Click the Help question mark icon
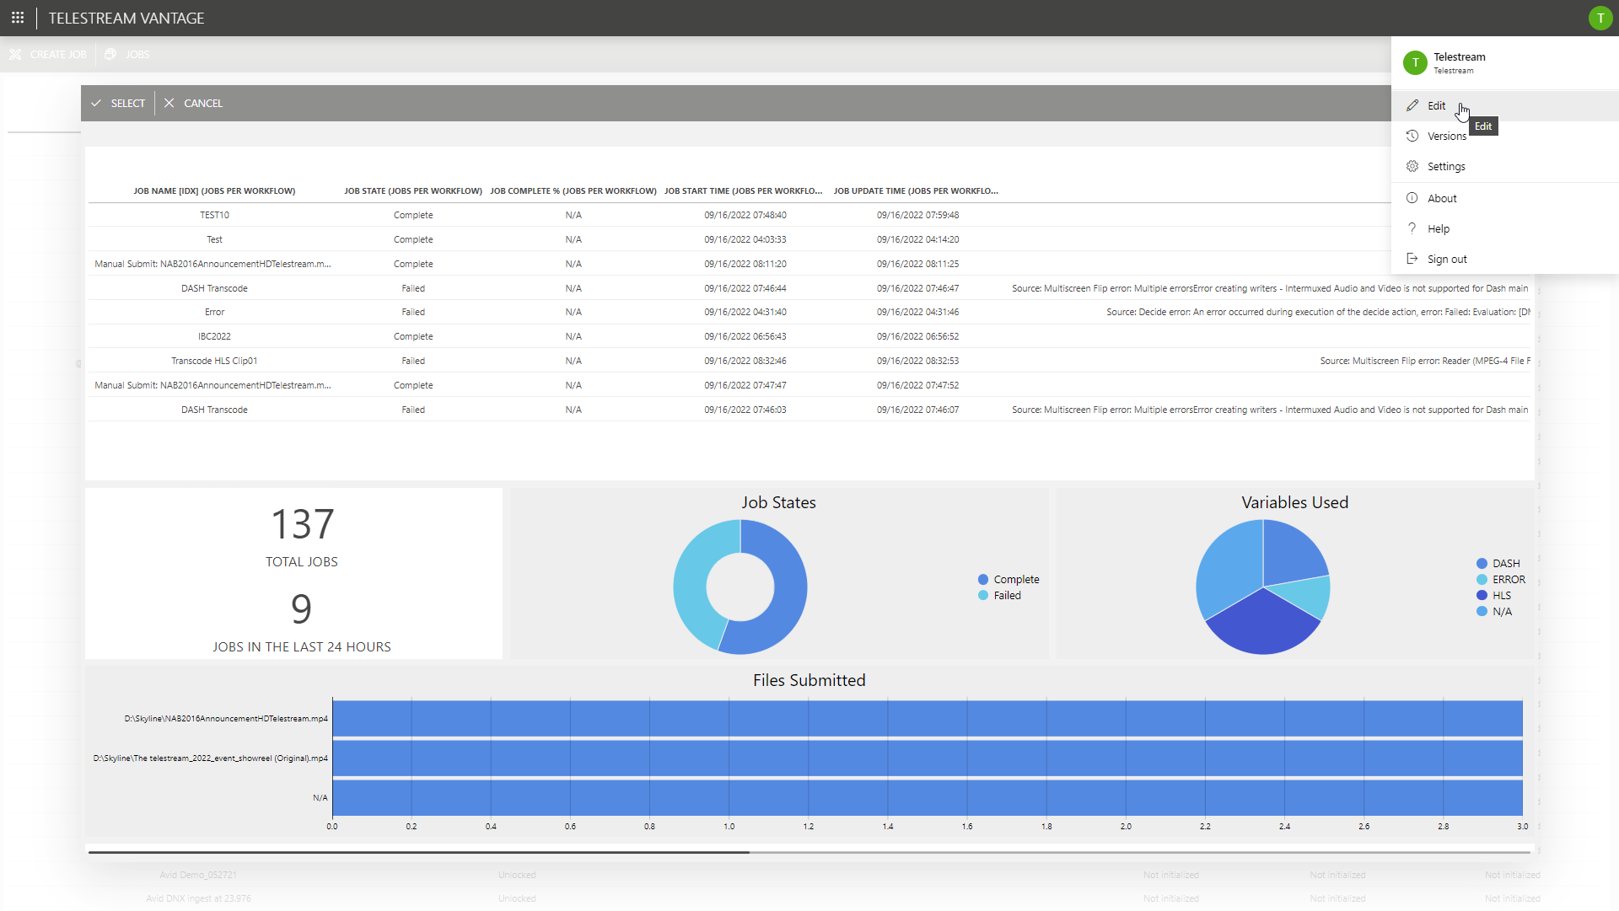 pyautogui.click(x=1412, y=228)
